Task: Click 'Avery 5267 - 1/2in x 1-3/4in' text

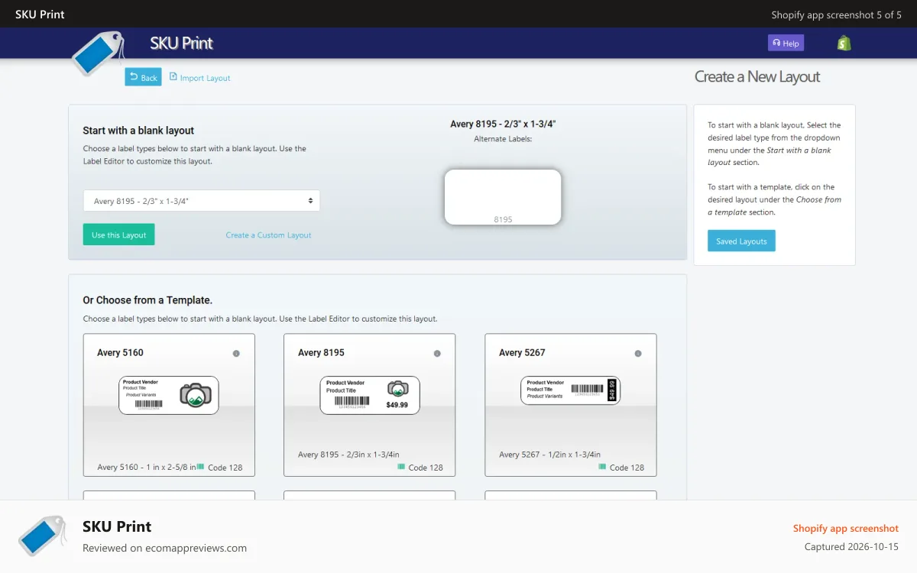Action: click(x=549, y=454)
